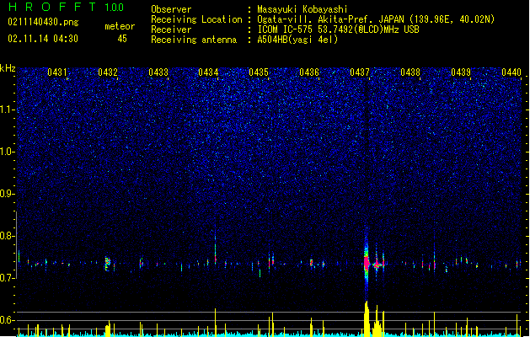Image resolution: width=530 pixels, height=337 pixels.
Task: Click the 0.9 kHz axis label
Action: point(8,194)
